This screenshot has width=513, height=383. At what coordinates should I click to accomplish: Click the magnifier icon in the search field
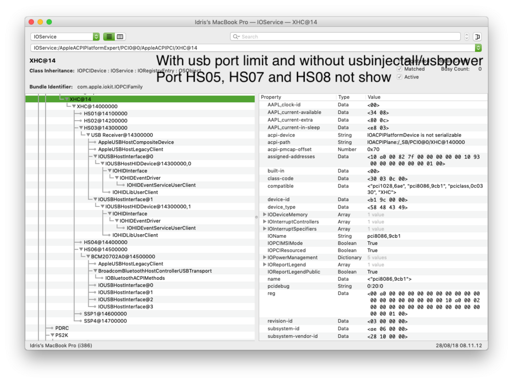(236, 37)
